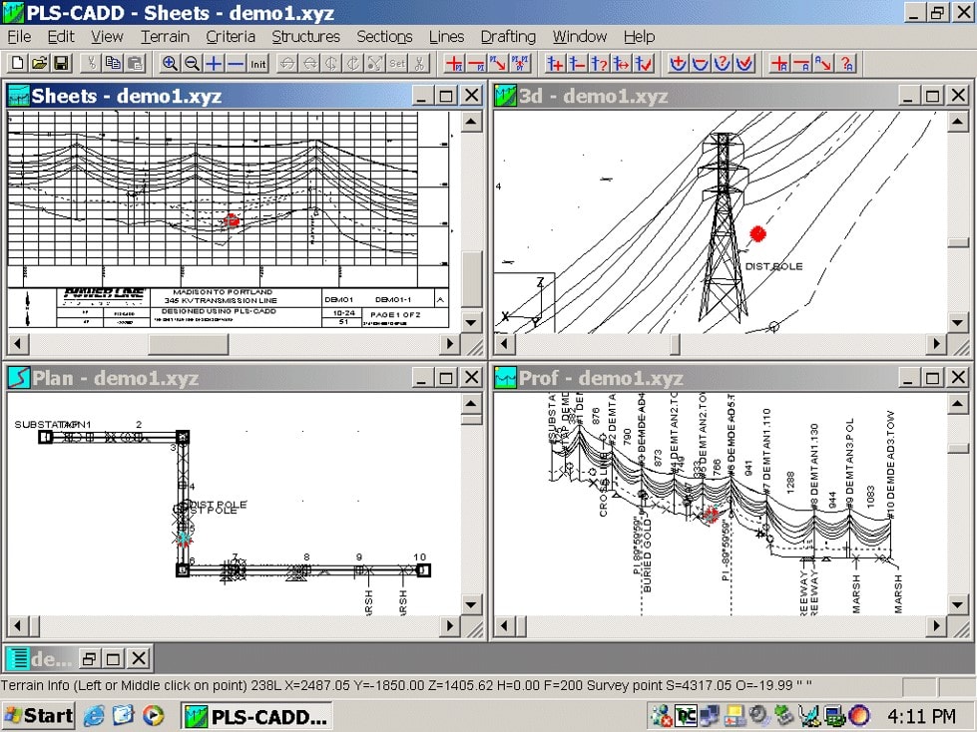
Task: Click the DIST.POLE label in 3d view
Action: coord(773,266)
